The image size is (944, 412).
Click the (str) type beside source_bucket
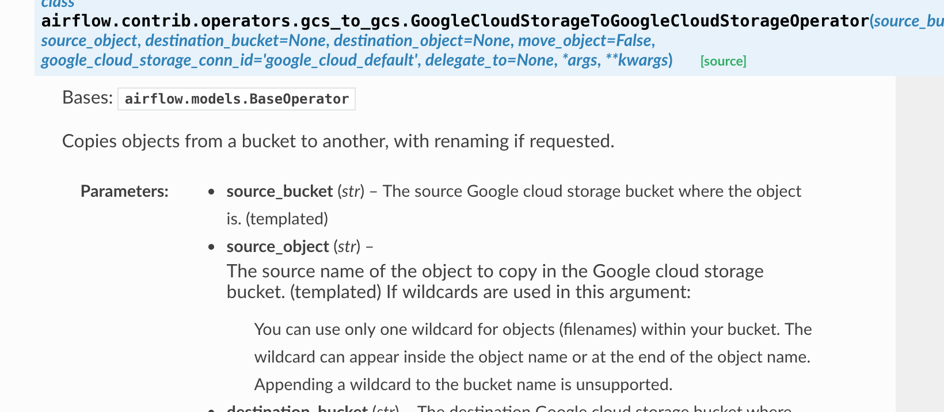[x=351, y=191]
